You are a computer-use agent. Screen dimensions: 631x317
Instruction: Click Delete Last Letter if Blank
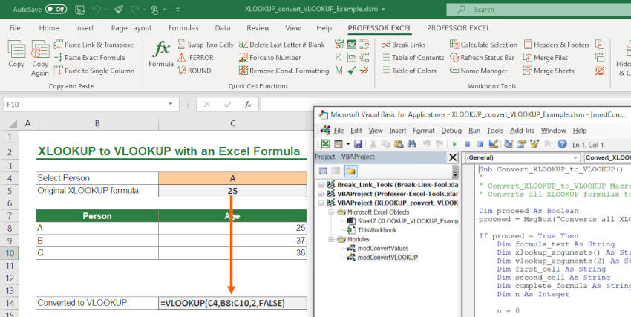tap(281, 45)
